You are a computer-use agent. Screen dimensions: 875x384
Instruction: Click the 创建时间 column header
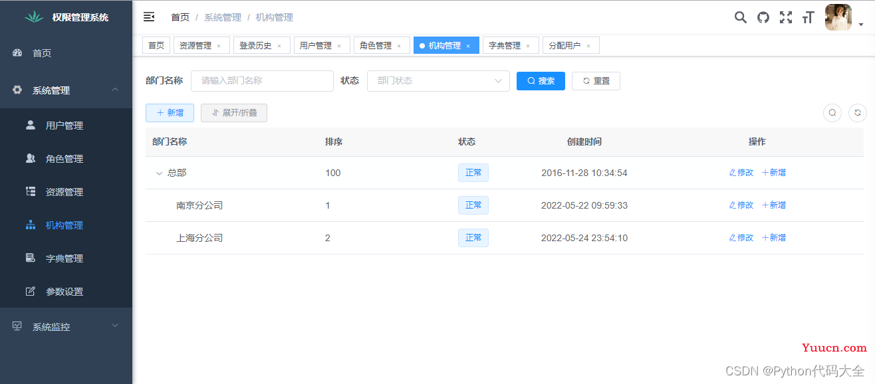point(584,142)
